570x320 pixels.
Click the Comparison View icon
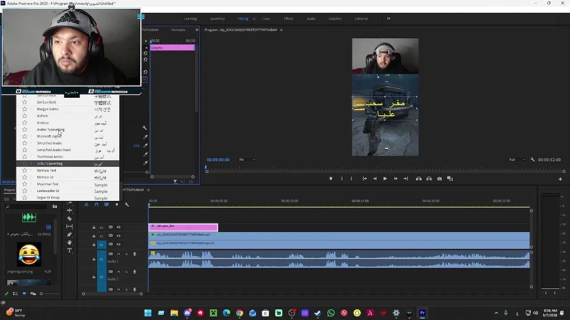pyautogui.click(x=450, y=179)
